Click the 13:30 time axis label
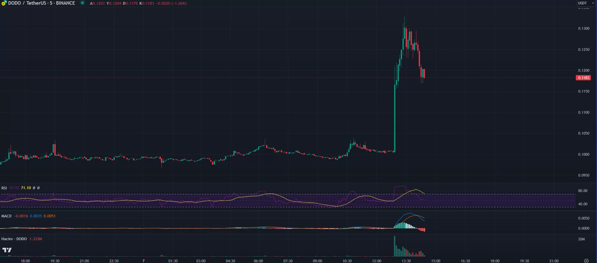The width and height of the screenshot is (597, 263). tap(406, 261)
